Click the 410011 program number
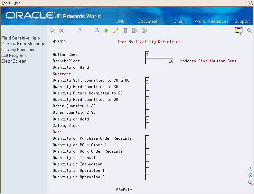 [x=60, y=42]
